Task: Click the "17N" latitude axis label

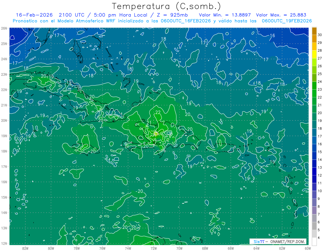Action: point(4,167)
